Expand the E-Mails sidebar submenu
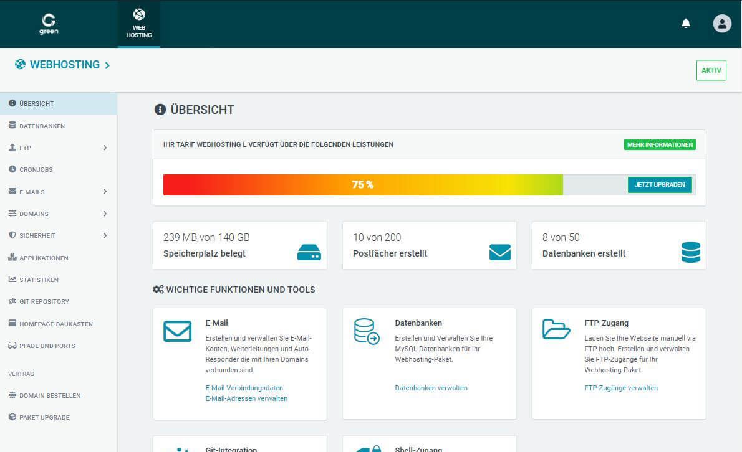 point(32,191)
